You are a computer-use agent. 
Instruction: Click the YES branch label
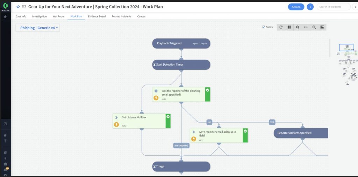point(272,123)
